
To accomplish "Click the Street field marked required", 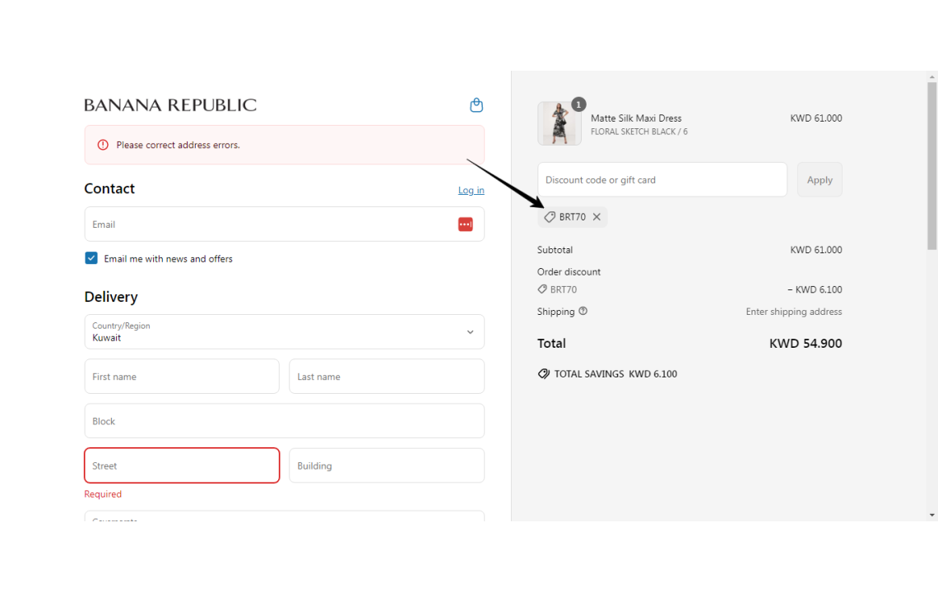I will pos(182,465).
